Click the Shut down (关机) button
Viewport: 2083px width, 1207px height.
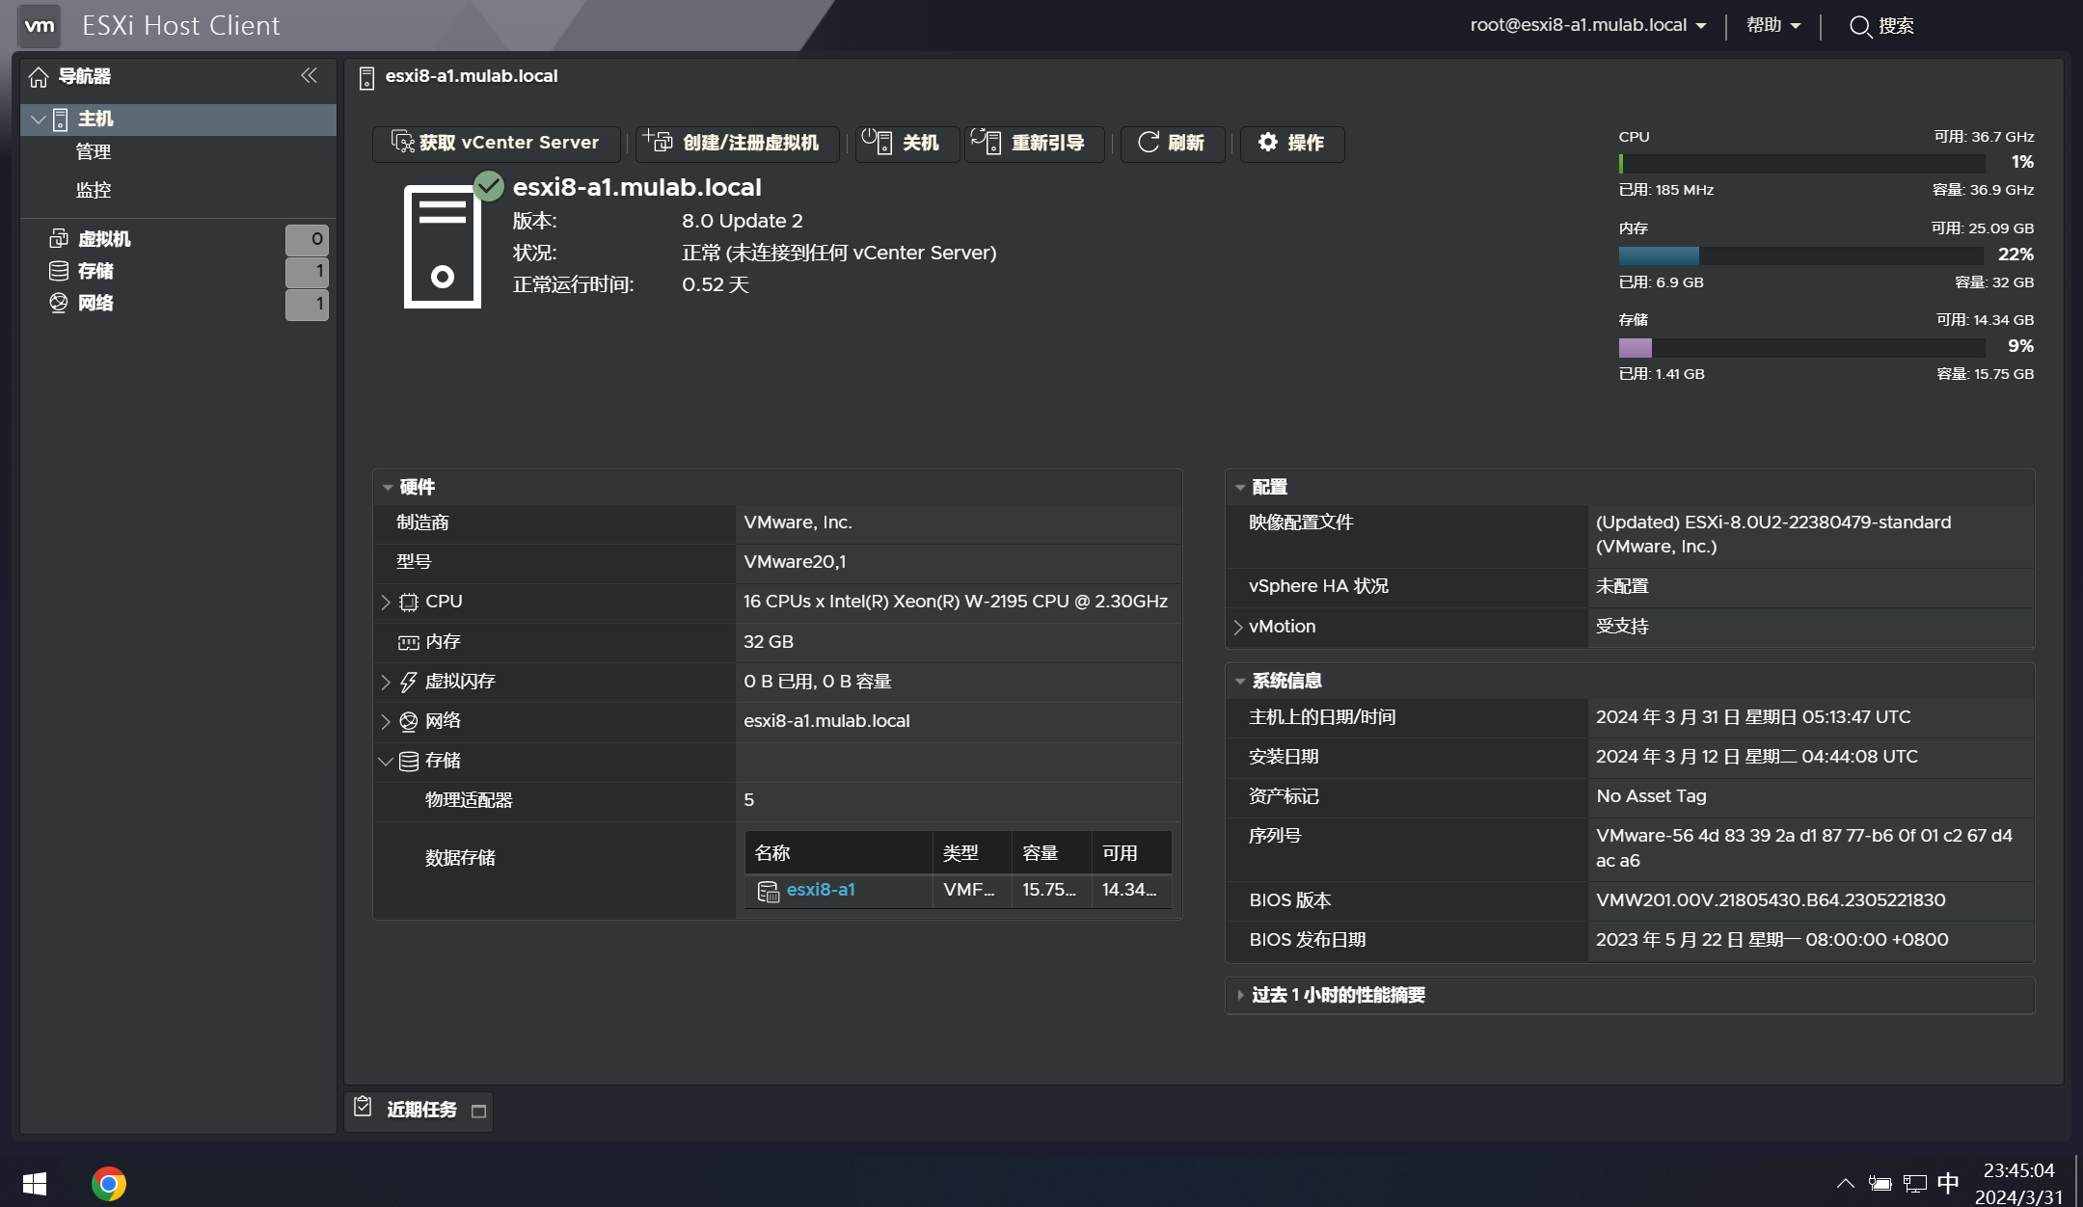(906, 143)
